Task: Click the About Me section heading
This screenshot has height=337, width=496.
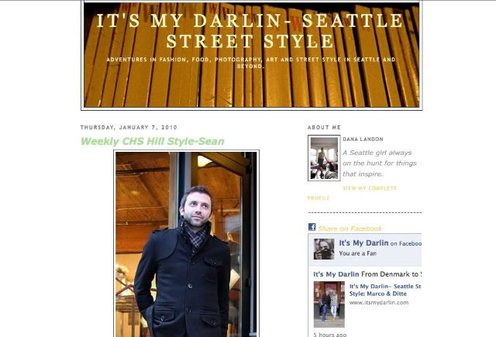Action: (324, 127)
